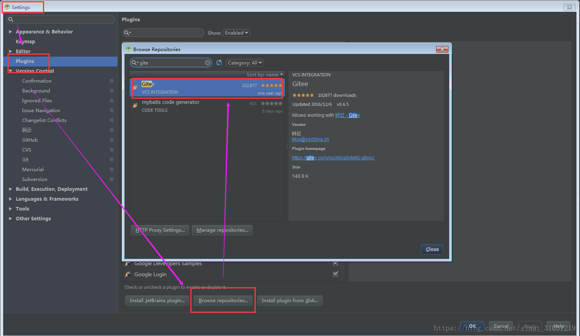Expand Build, Execution, Deployment node
Screen dimensions: 580x336
pos(10,189)
